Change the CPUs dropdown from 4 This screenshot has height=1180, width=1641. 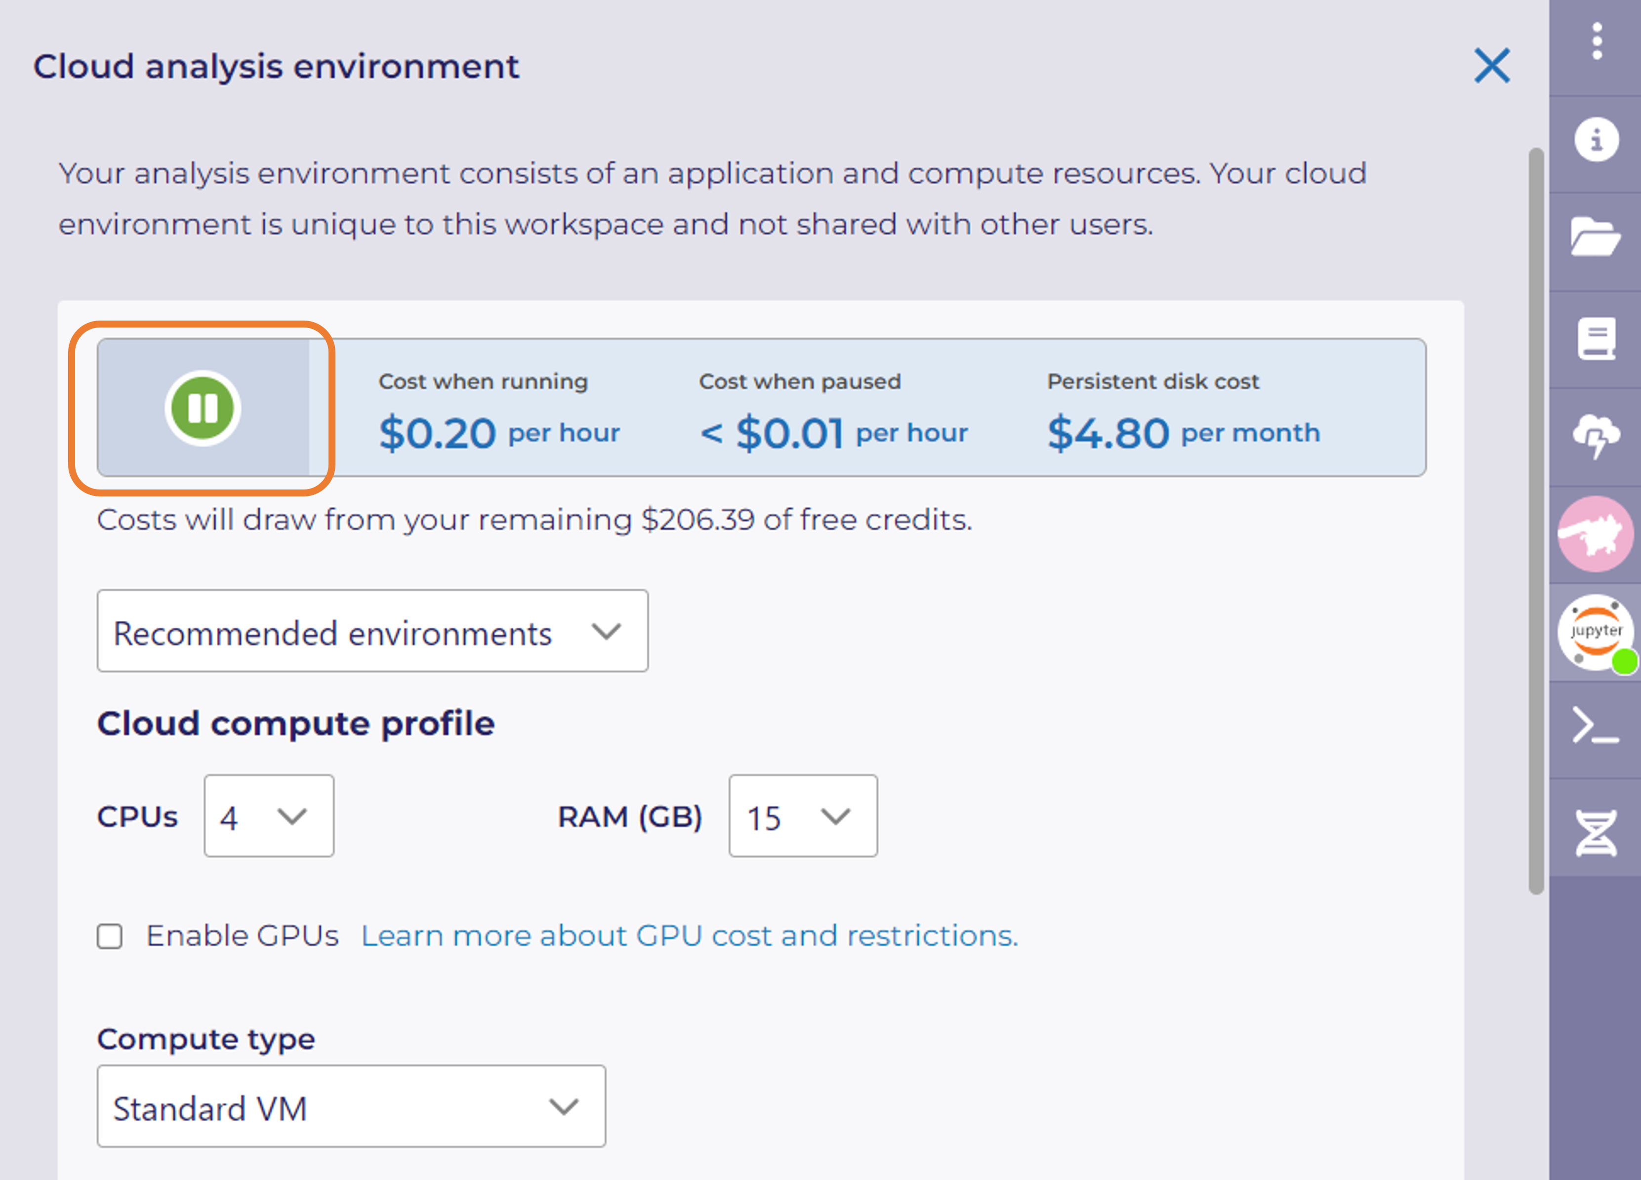pyautogui.click(x=268, y=816)
